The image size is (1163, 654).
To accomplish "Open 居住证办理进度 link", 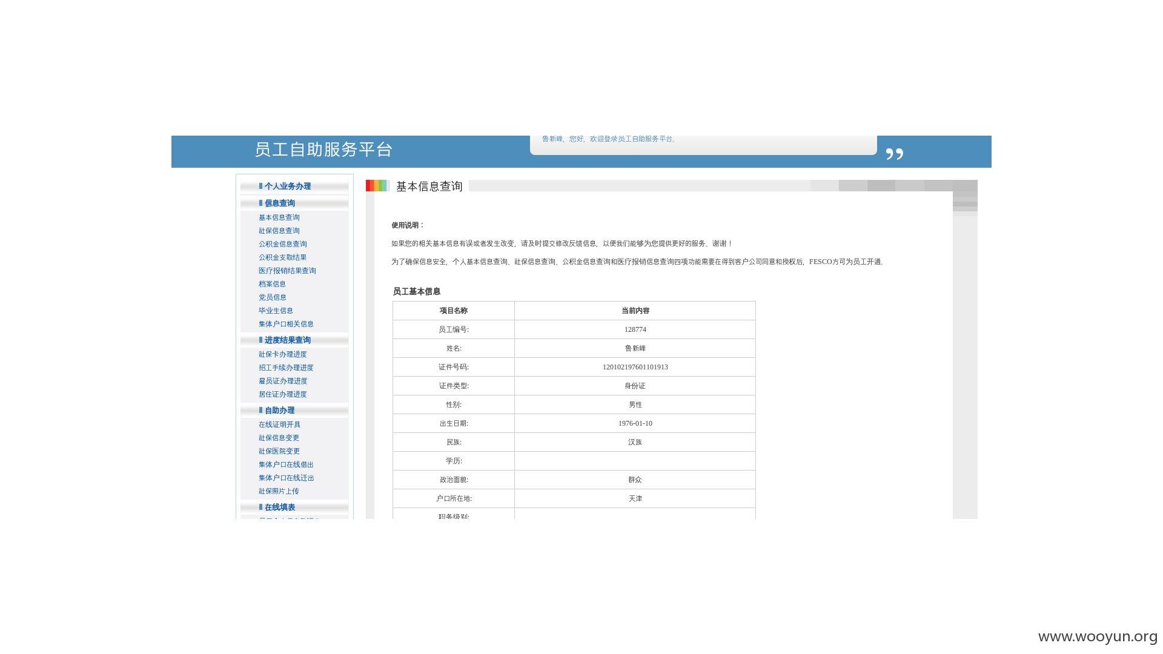I will [283, 394].
